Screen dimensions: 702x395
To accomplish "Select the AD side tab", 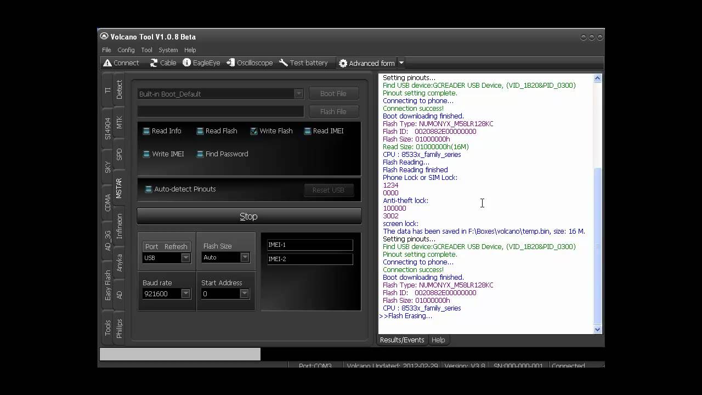I will pos(119,295).
